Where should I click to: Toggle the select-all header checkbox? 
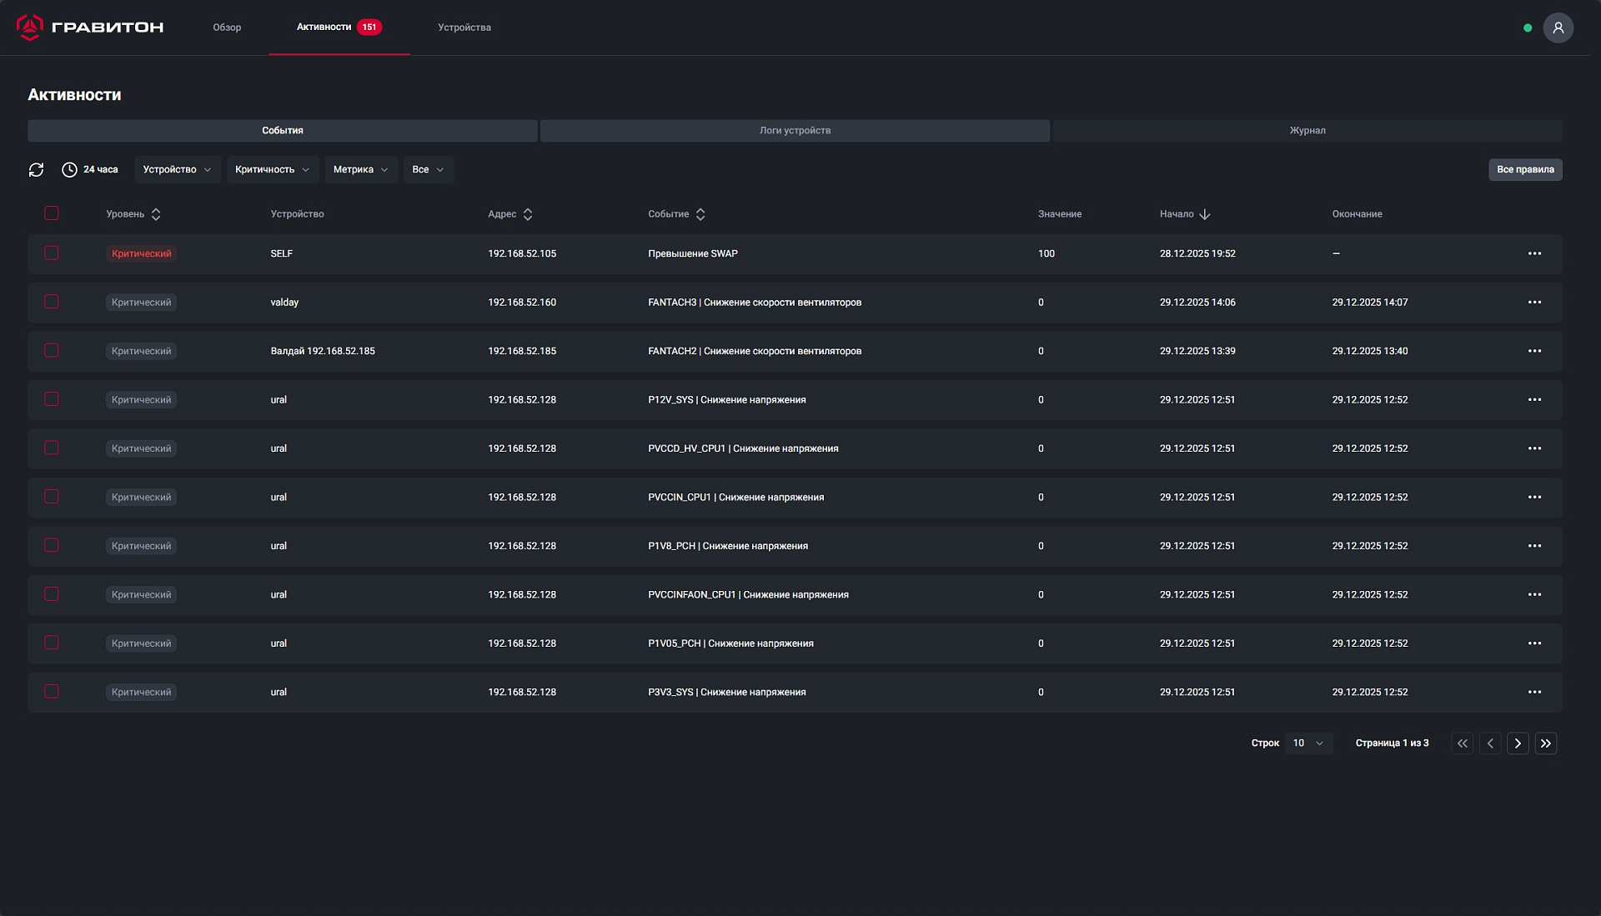coord(52,213)
